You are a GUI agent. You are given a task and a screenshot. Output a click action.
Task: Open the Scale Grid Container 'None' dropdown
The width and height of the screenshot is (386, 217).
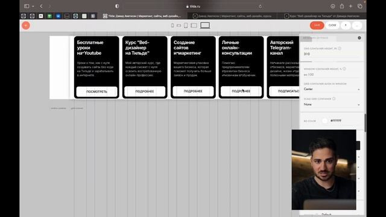(x=332, y=104)
